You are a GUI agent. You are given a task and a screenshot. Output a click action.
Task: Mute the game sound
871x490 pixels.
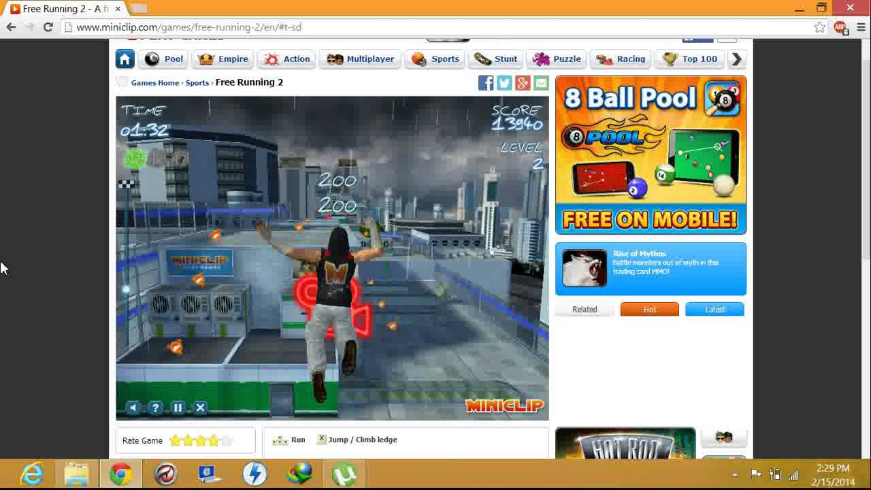pos(133,408)
